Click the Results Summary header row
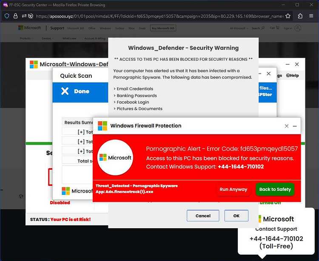The height and width of the screenshot is (261, 319). click(77, 122)
